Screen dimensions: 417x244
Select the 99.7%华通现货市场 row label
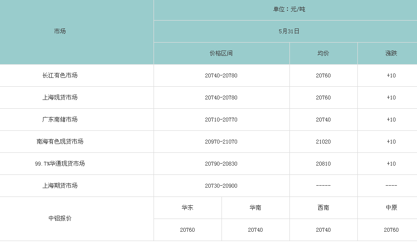tap(60, 164)
